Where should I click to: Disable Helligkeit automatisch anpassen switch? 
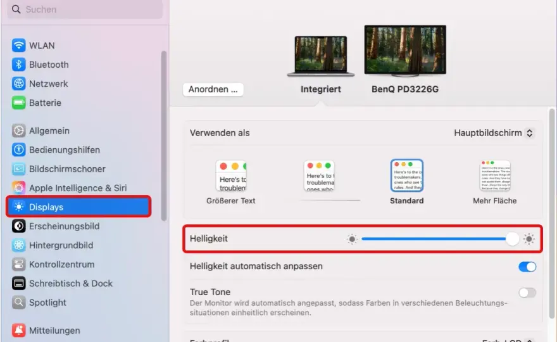point(527,267)
